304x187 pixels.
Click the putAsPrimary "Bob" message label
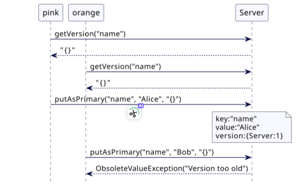tap(152, 152)
